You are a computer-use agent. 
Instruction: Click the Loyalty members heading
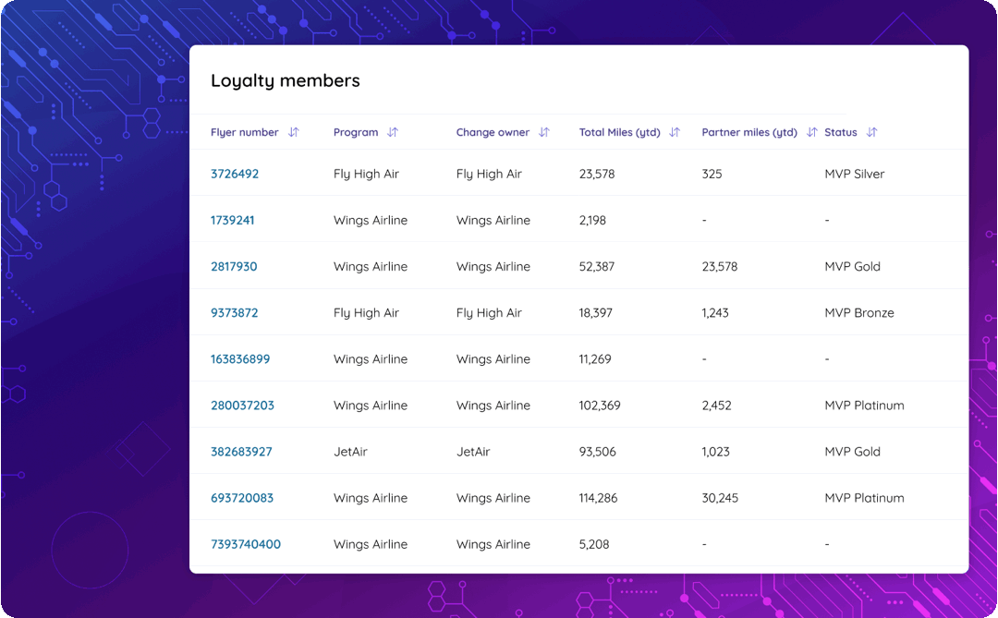286,81
